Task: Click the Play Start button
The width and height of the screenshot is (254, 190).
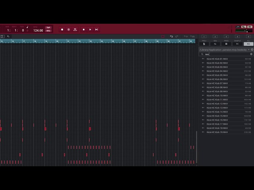Action: point(97,30)
